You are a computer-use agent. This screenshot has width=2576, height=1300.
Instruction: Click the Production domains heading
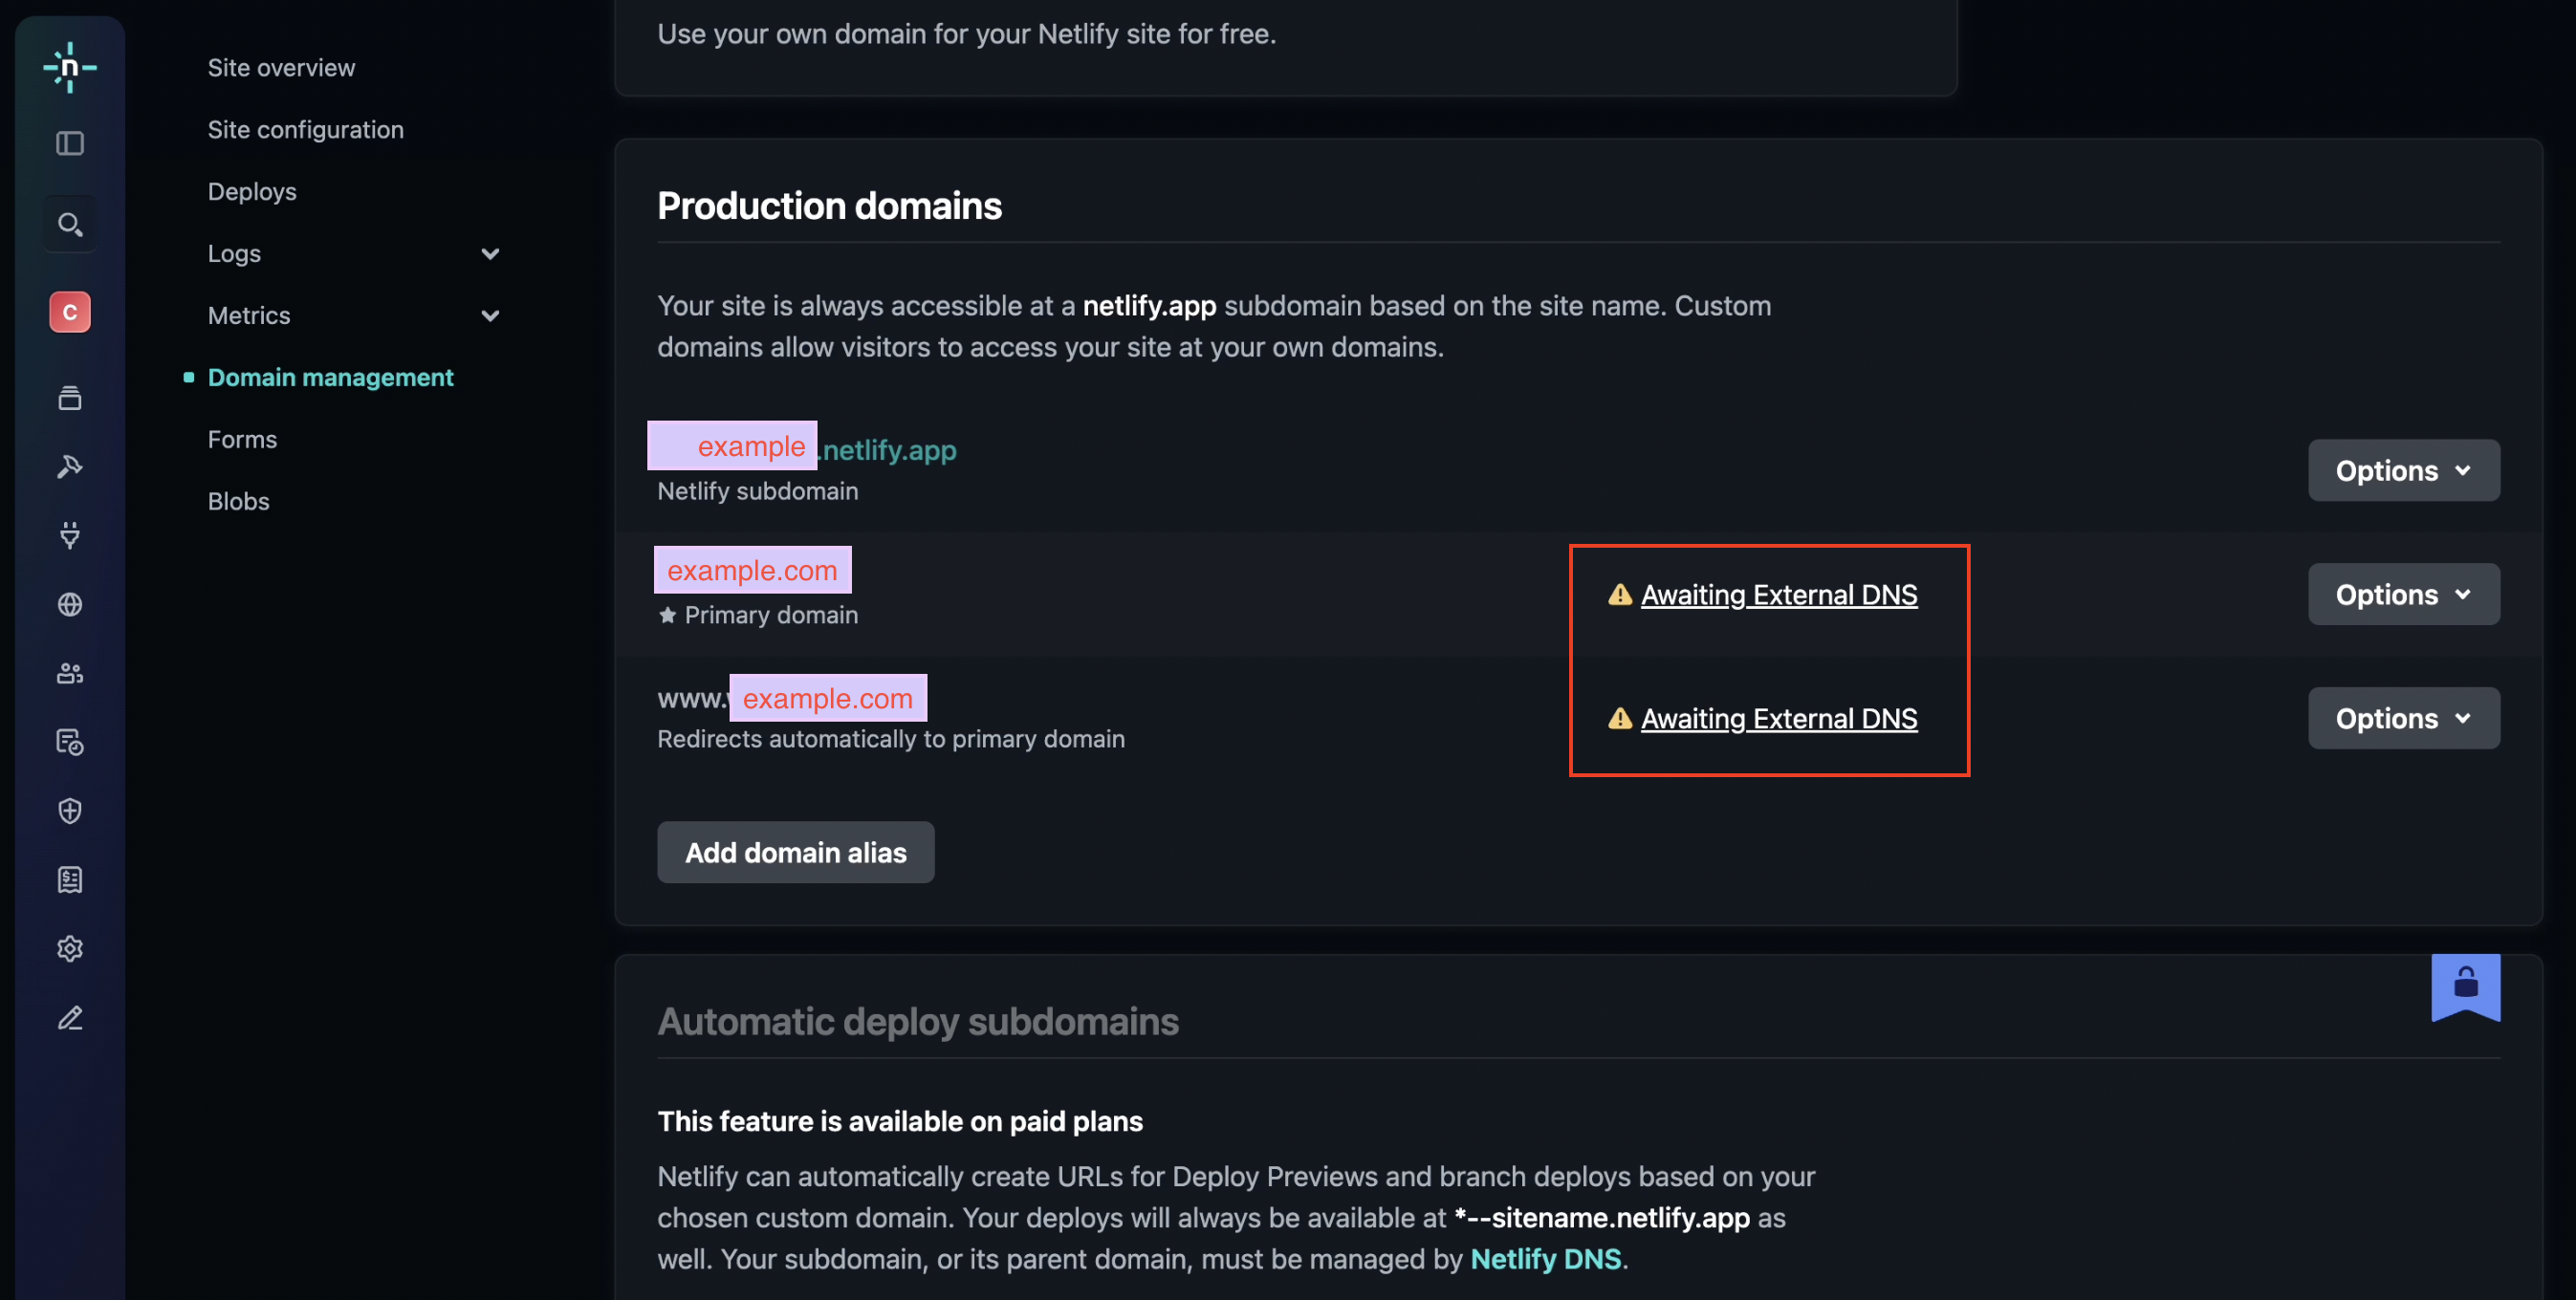(x=829, y=205)
